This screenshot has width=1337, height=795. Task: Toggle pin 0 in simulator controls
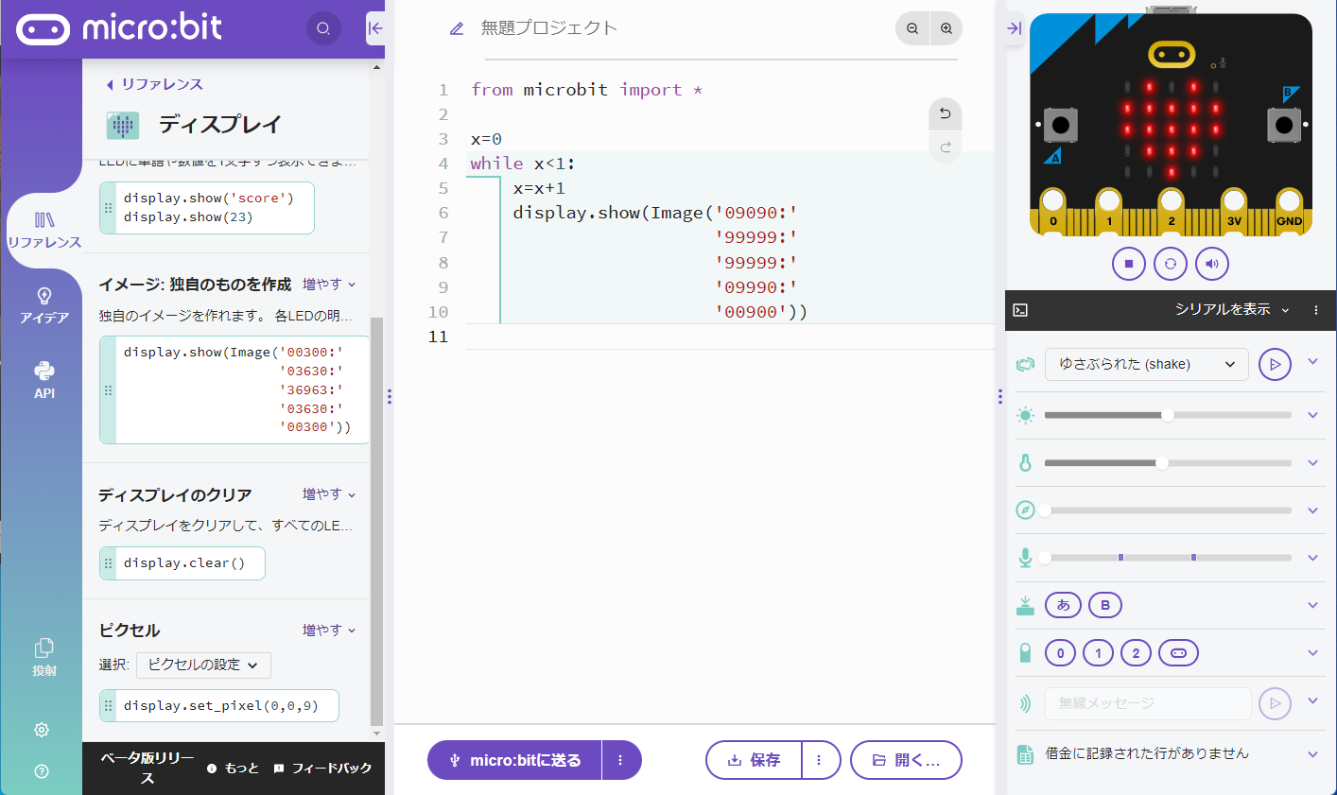click(1060, 653)
